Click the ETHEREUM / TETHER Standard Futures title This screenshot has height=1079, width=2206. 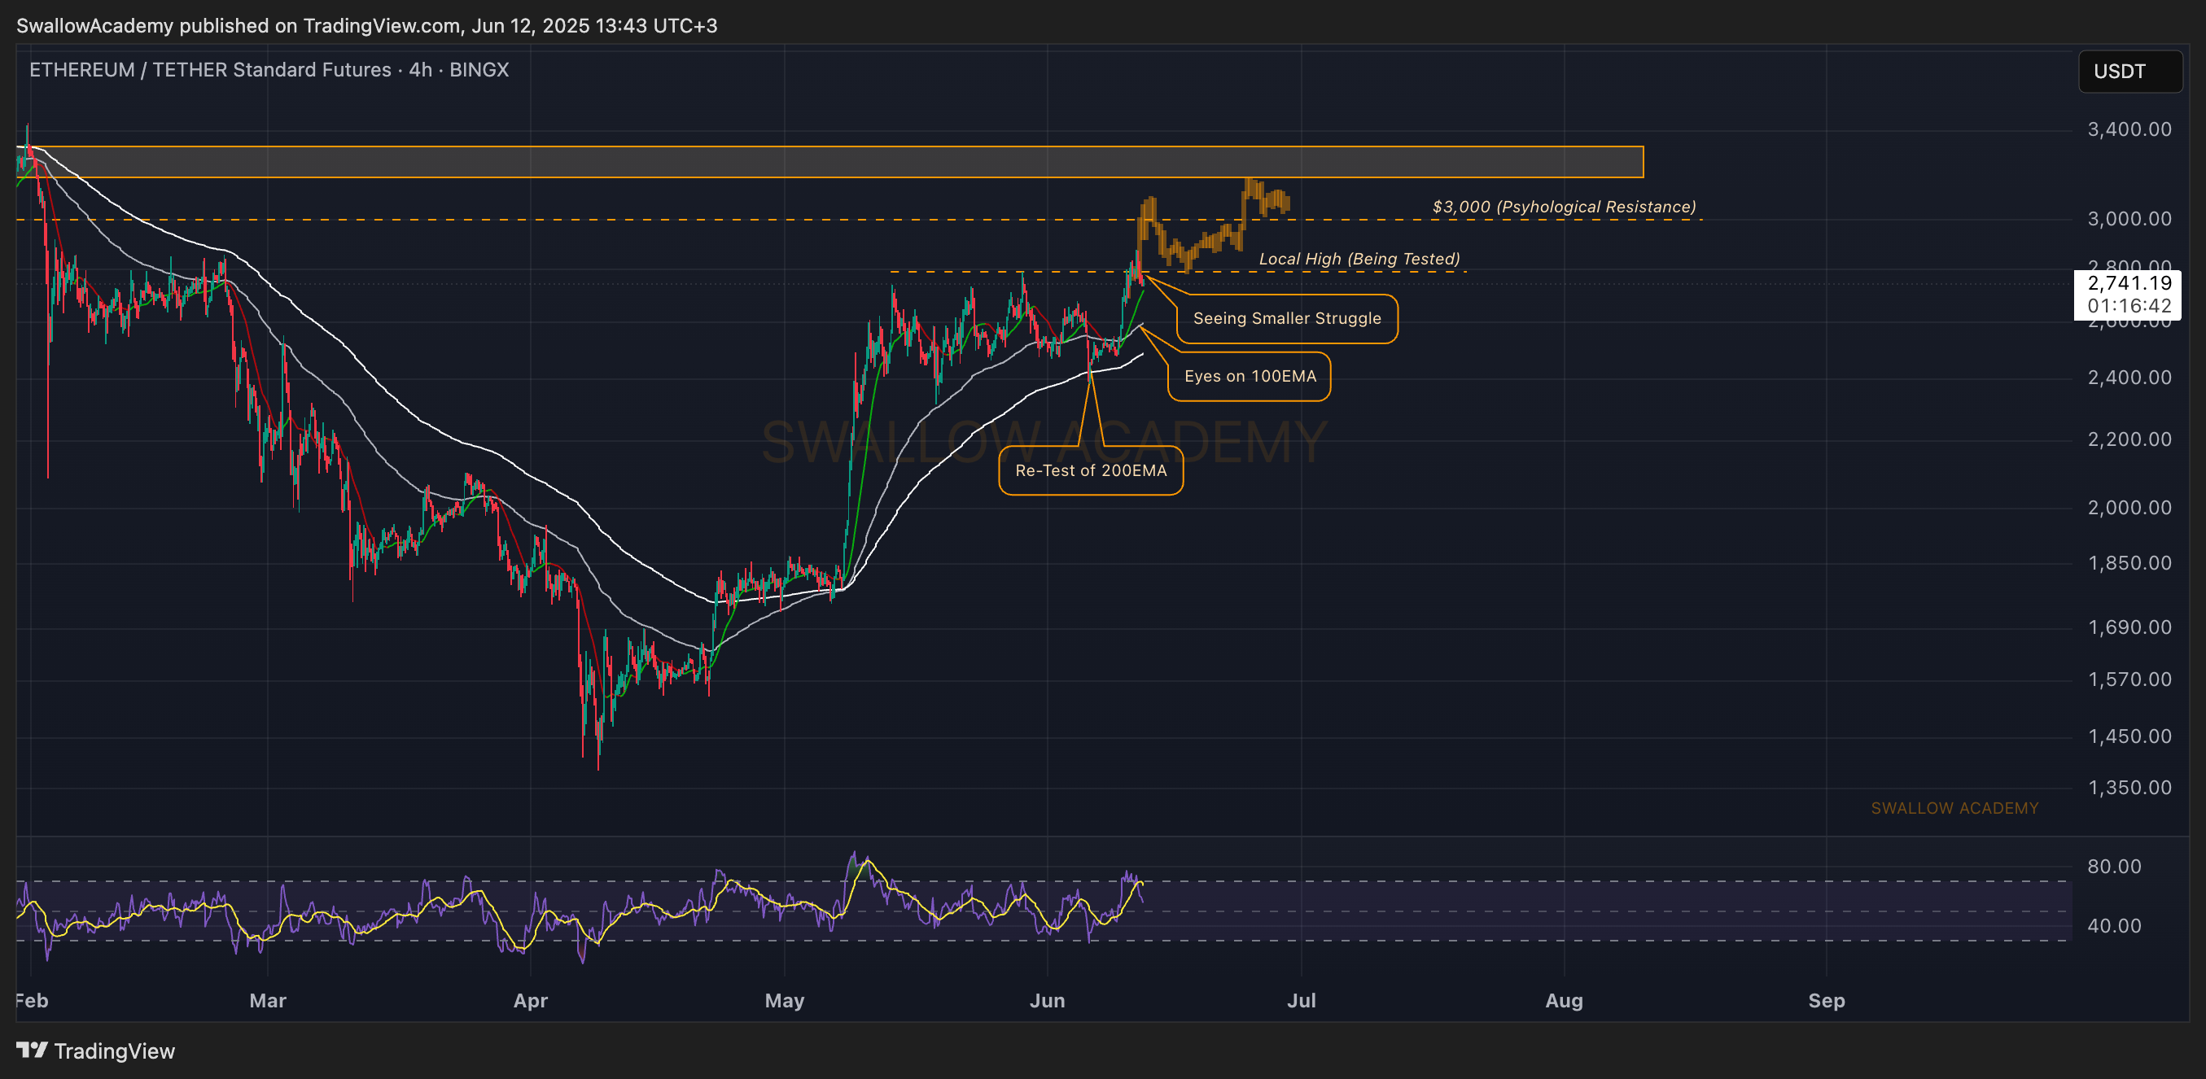tap(269, 69)
